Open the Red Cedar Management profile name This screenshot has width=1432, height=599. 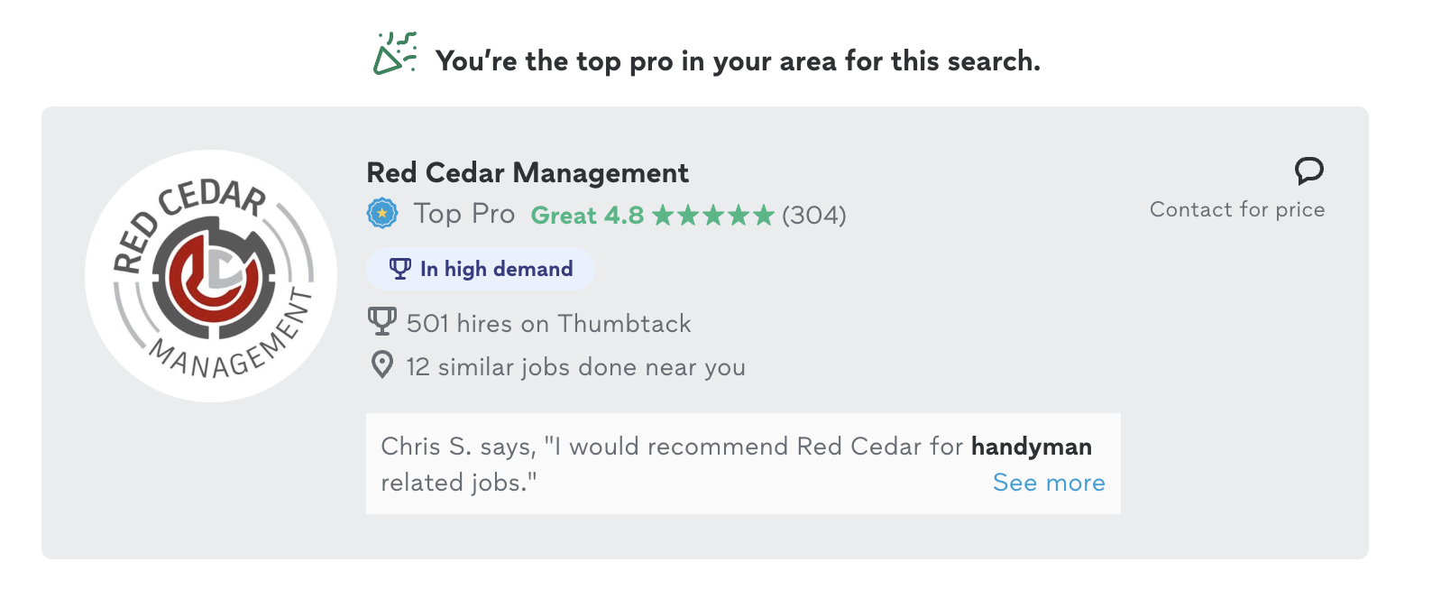click(528, 172)
